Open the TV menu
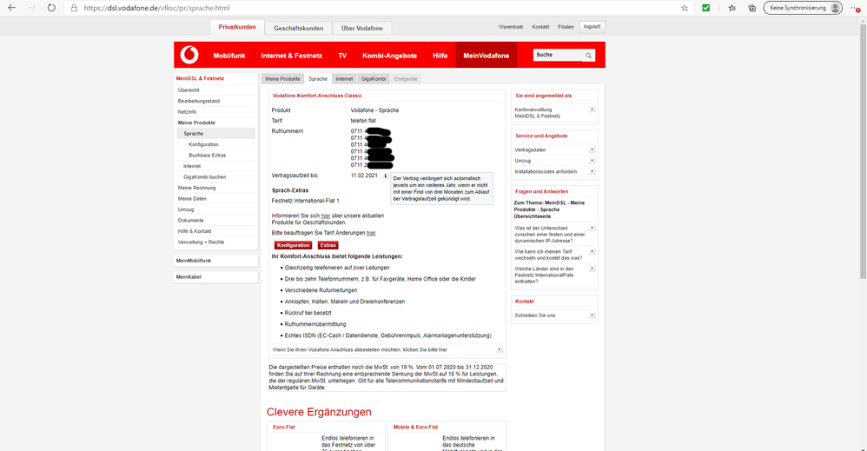 tap(342, 56)
